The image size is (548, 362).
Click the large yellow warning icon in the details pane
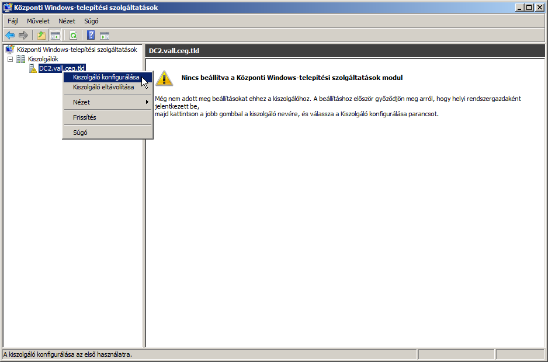(164, 78)
